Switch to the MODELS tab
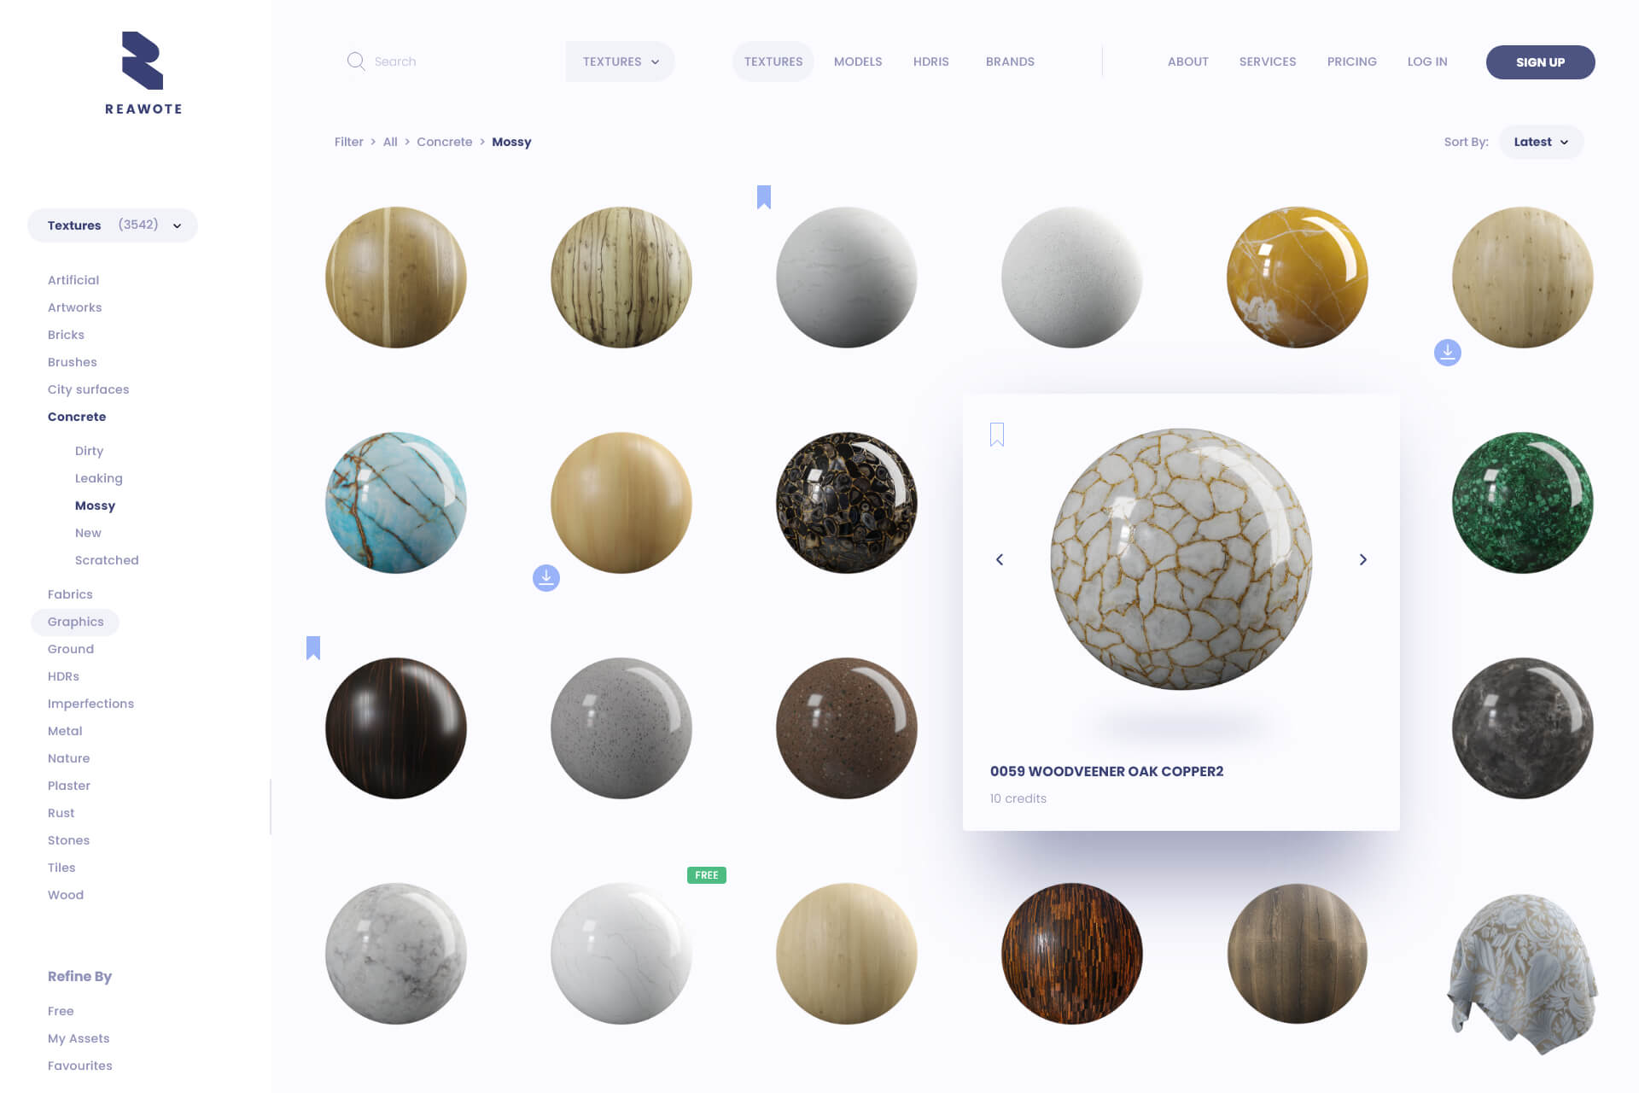 tap(857, 61)
